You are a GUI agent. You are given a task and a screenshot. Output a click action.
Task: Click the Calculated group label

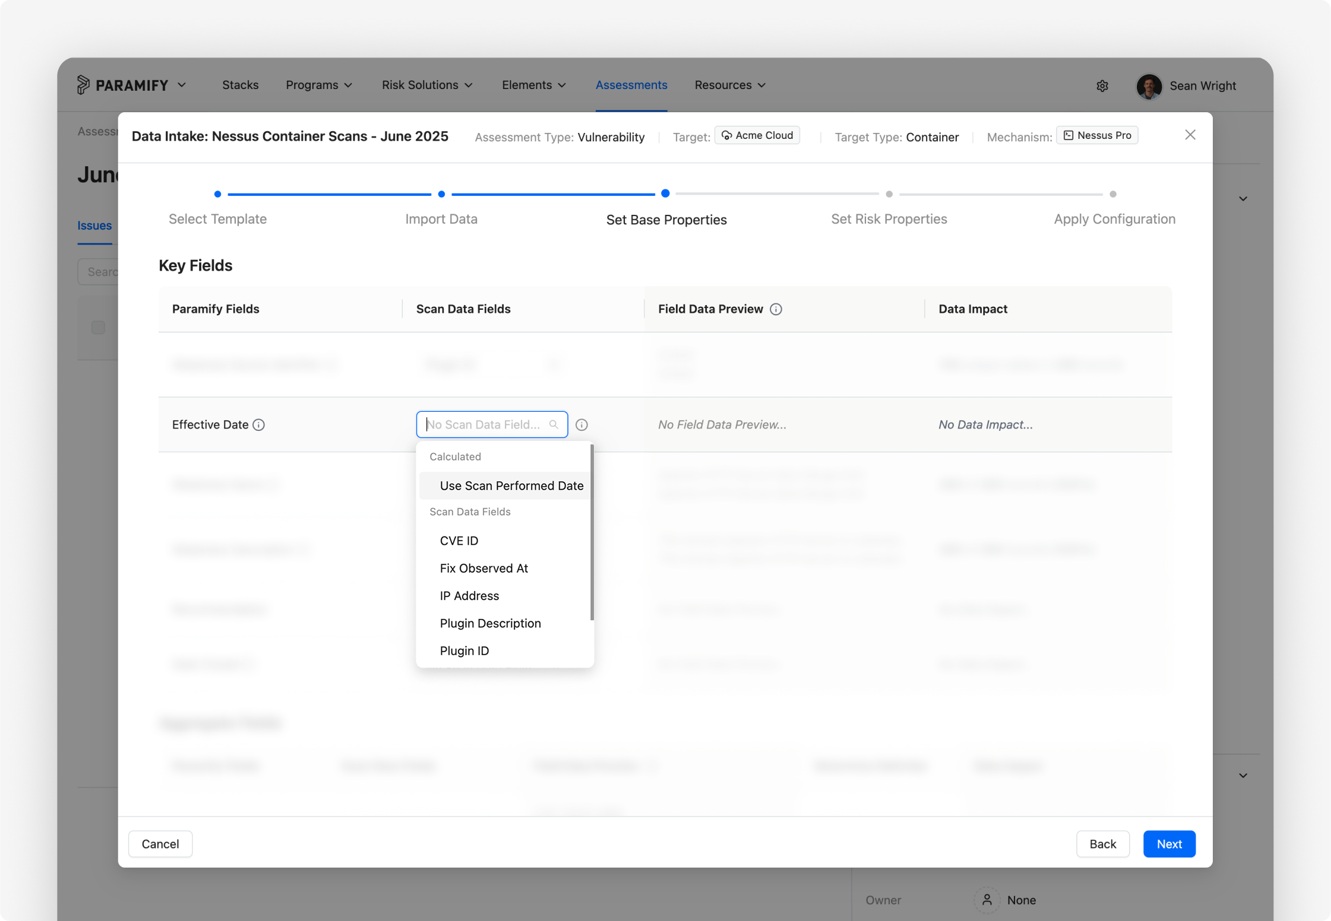pyautogui.click(x=455, y=457)
